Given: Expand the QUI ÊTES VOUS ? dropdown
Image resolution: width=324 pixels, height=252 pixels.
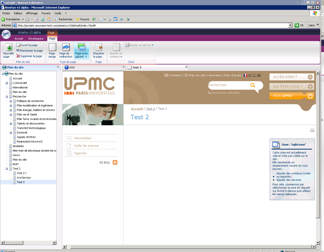Looking at the screenshot, I should pos(310,86).
